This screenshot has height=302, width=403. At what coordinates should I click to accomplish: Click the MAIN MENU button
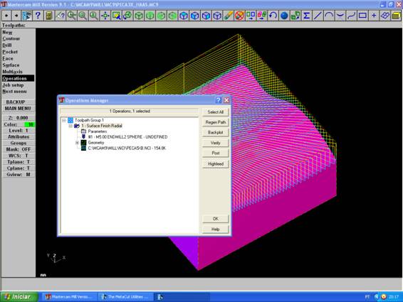[18, 108]
